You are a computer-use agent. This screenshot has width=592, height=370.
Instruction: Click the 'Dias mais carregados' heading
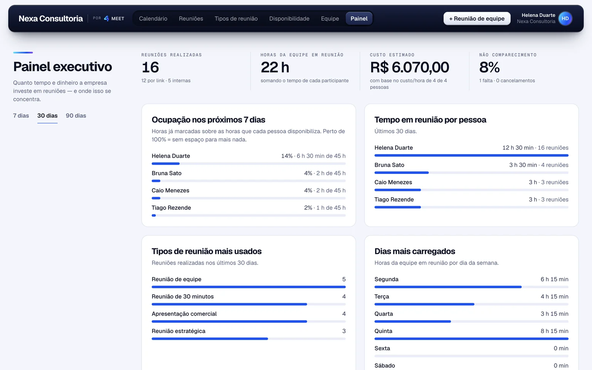pyautogui.click(x=415, y=252)
